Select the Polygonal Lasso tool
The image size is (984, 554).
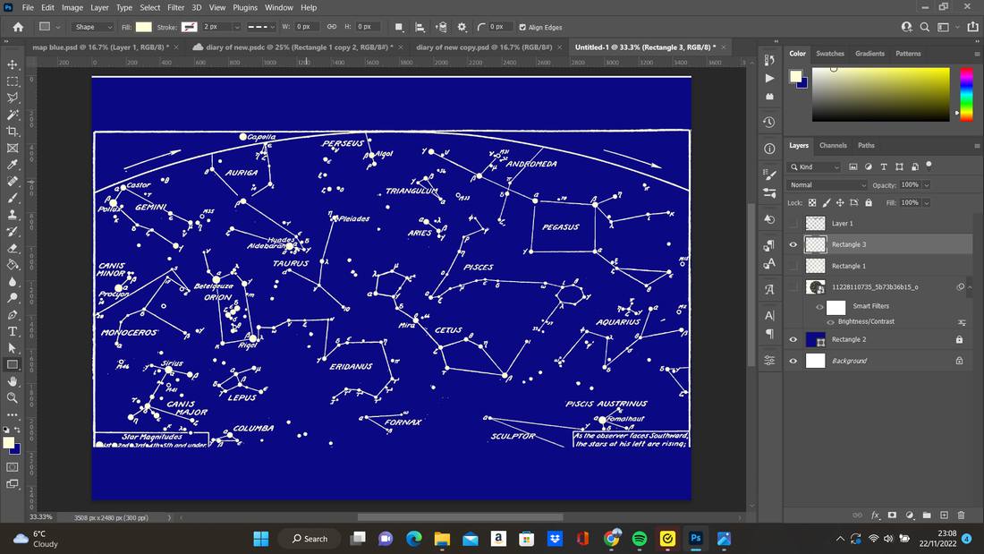tap(13, 98)
